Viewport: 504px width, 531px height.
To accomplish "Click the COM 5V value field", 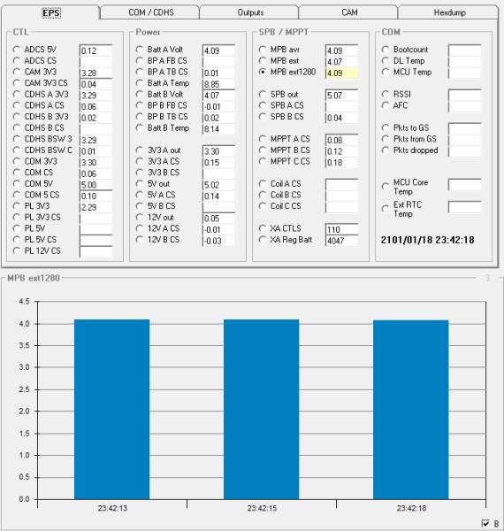I will [x=95, y=185].
